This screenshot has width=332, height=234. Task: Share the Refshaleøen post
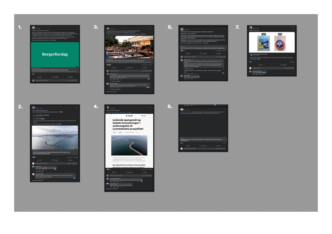click(145, 68)
